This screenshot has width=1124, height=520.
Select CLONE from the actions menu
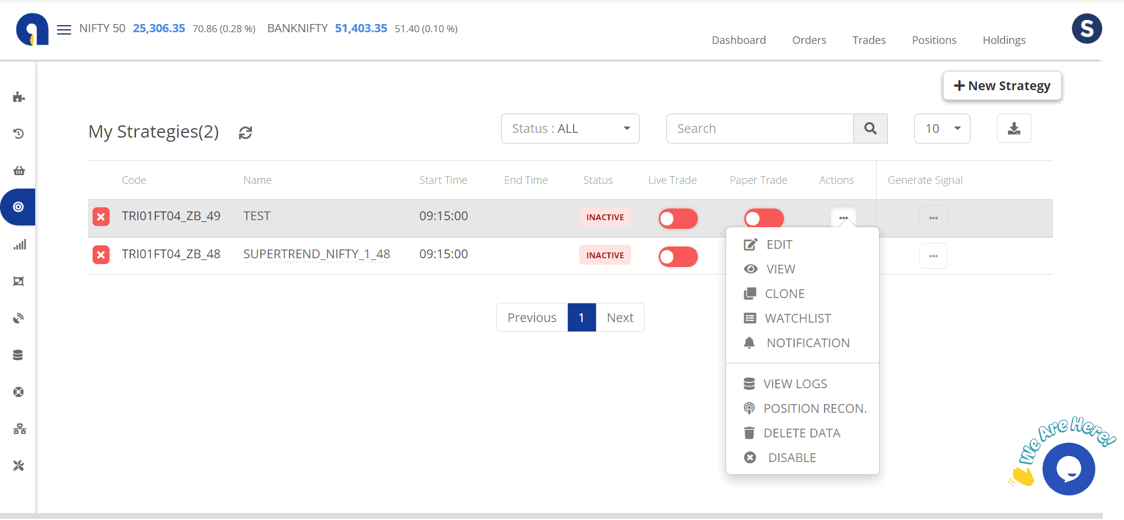(784, 294)
